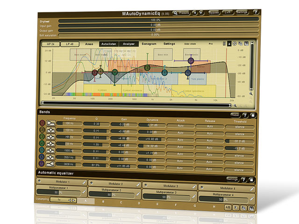299x224 pixels.
Task: Open Automatic equalizer help icon
Action: [243, 179]
